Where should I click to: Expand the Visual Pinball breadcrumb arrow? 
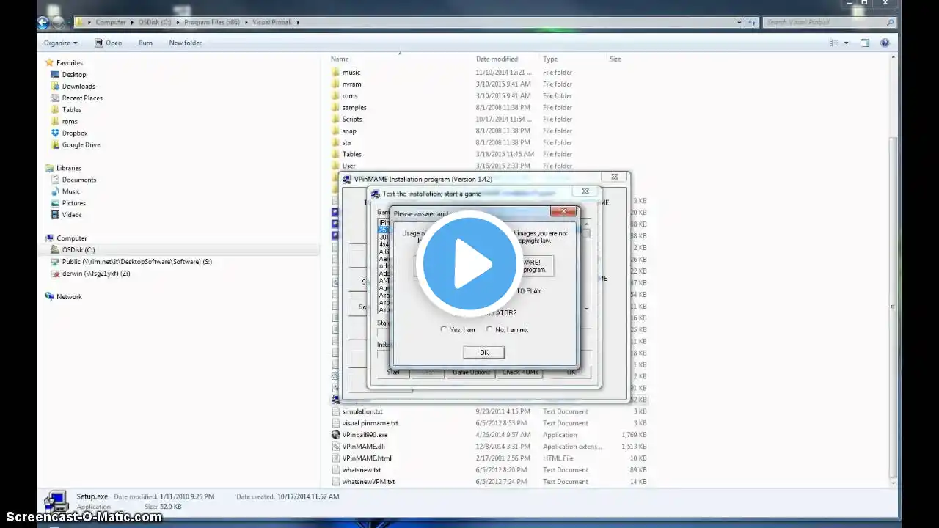pos(298,23)
